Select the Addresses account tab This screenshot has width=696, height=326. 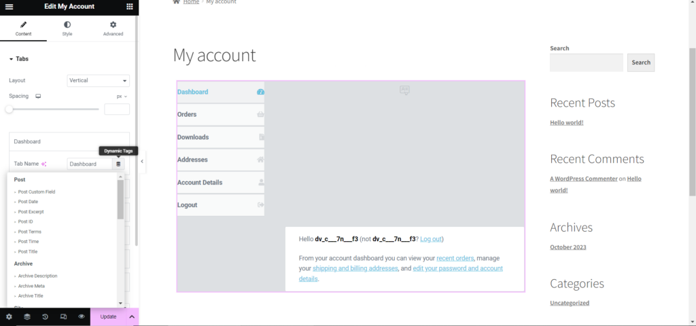221,160
